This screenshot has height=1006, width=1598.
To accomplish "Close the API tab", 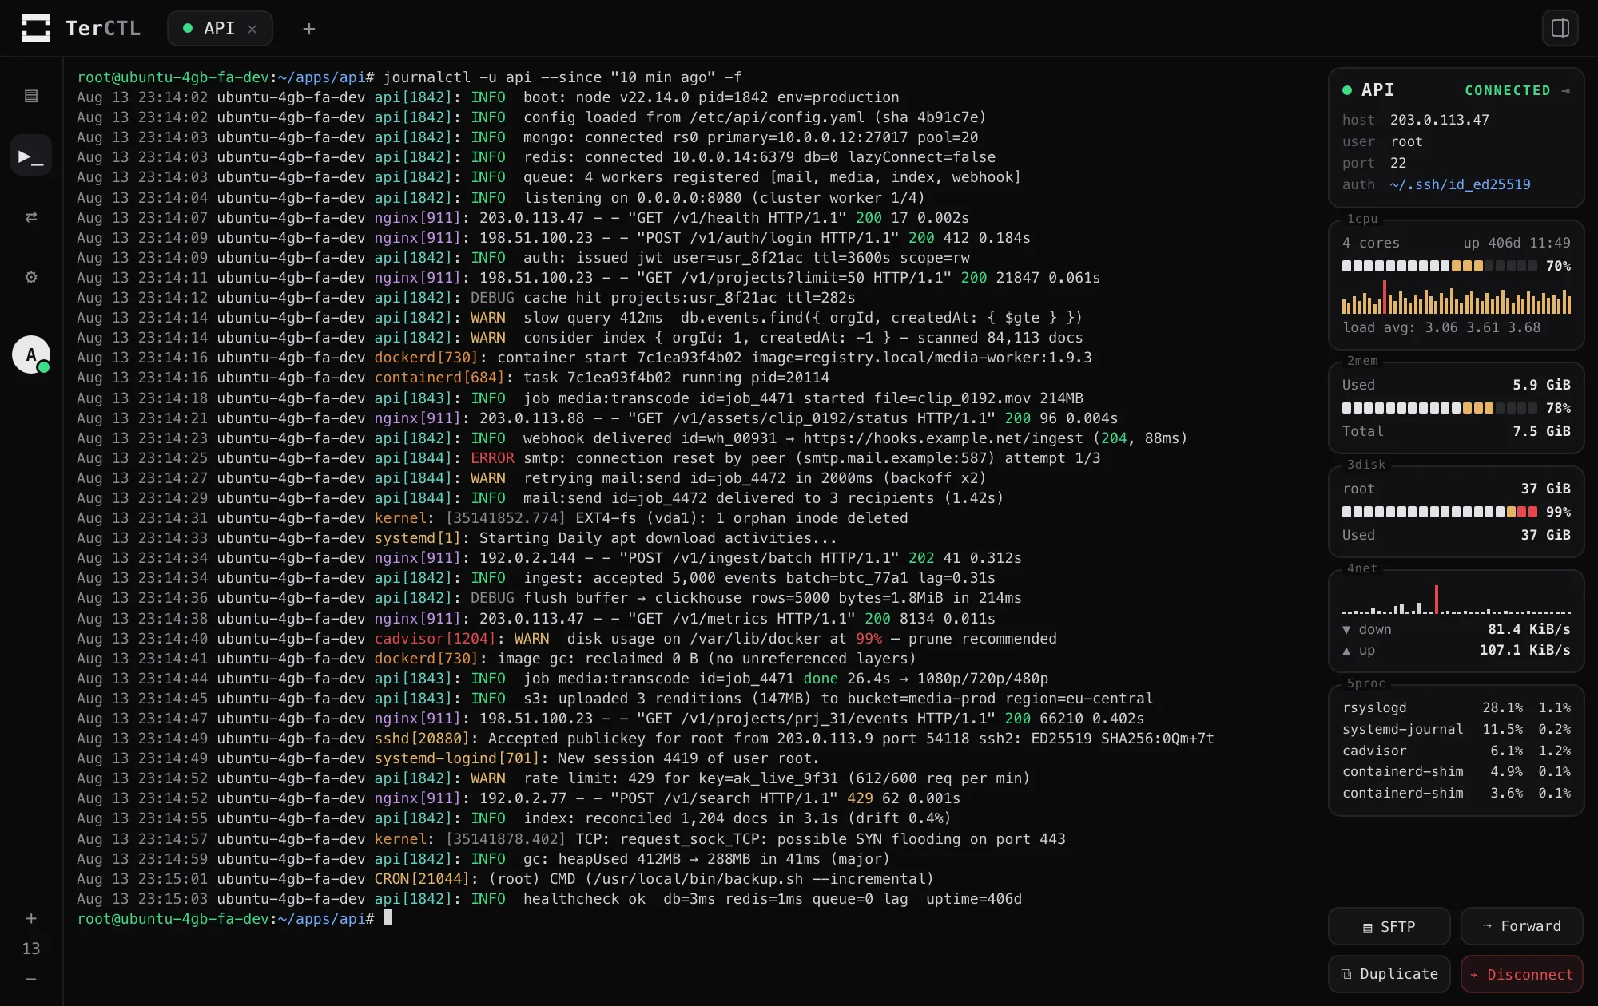I will click(x=252, y=29).
